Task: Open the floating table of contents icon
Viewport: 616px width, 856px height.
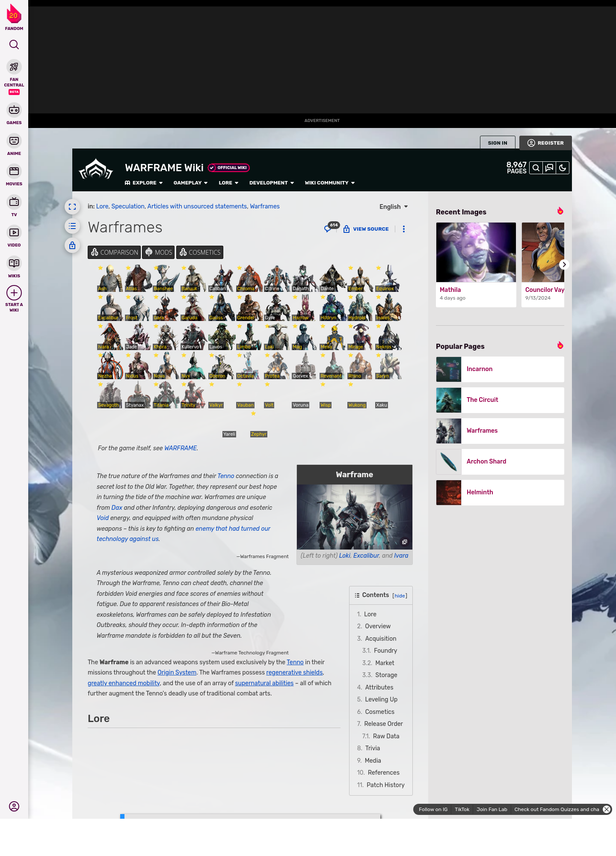Action: click(72, 226)
